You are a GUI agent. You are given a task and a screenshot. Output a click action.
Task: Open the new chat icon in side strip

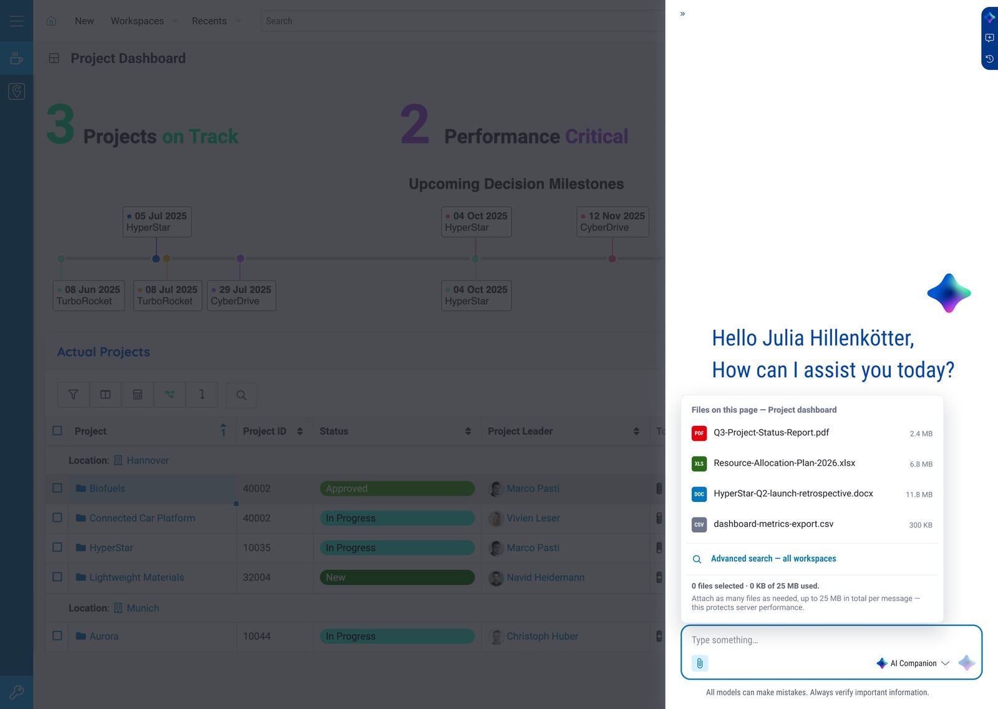(x=989, y=38)
